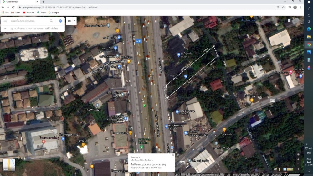The height and width of the screenshot is (176, 313).
Task: Open directions with the blue arrow icon
Action: tap(60, 21)
